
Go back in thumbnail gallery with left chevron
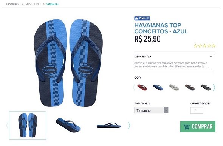(7, 126)
